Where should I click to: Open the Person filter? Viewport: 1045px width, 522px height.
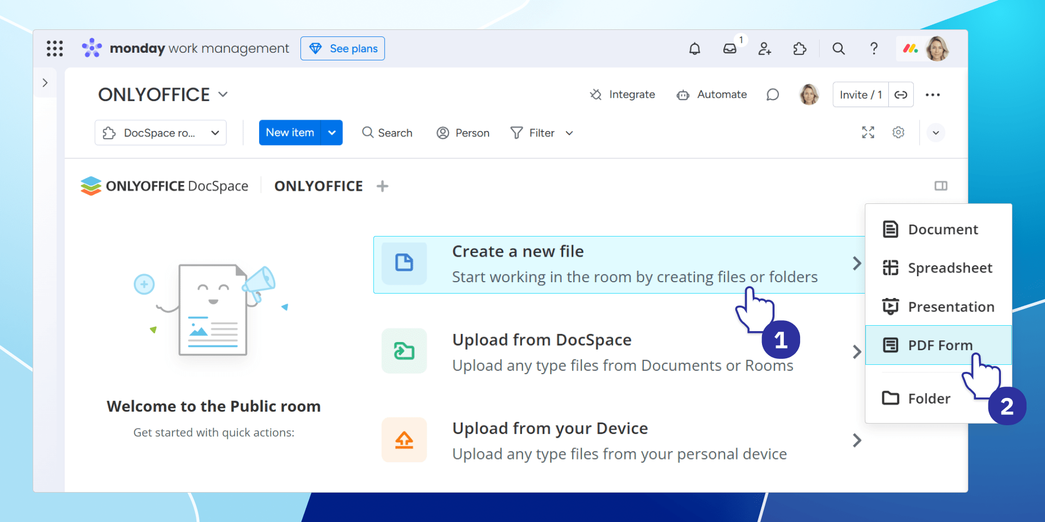[463, 133]
